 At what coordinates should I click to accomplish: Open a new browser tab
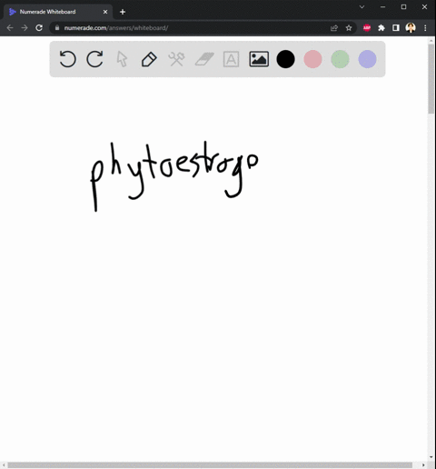[x=123, y=12]
